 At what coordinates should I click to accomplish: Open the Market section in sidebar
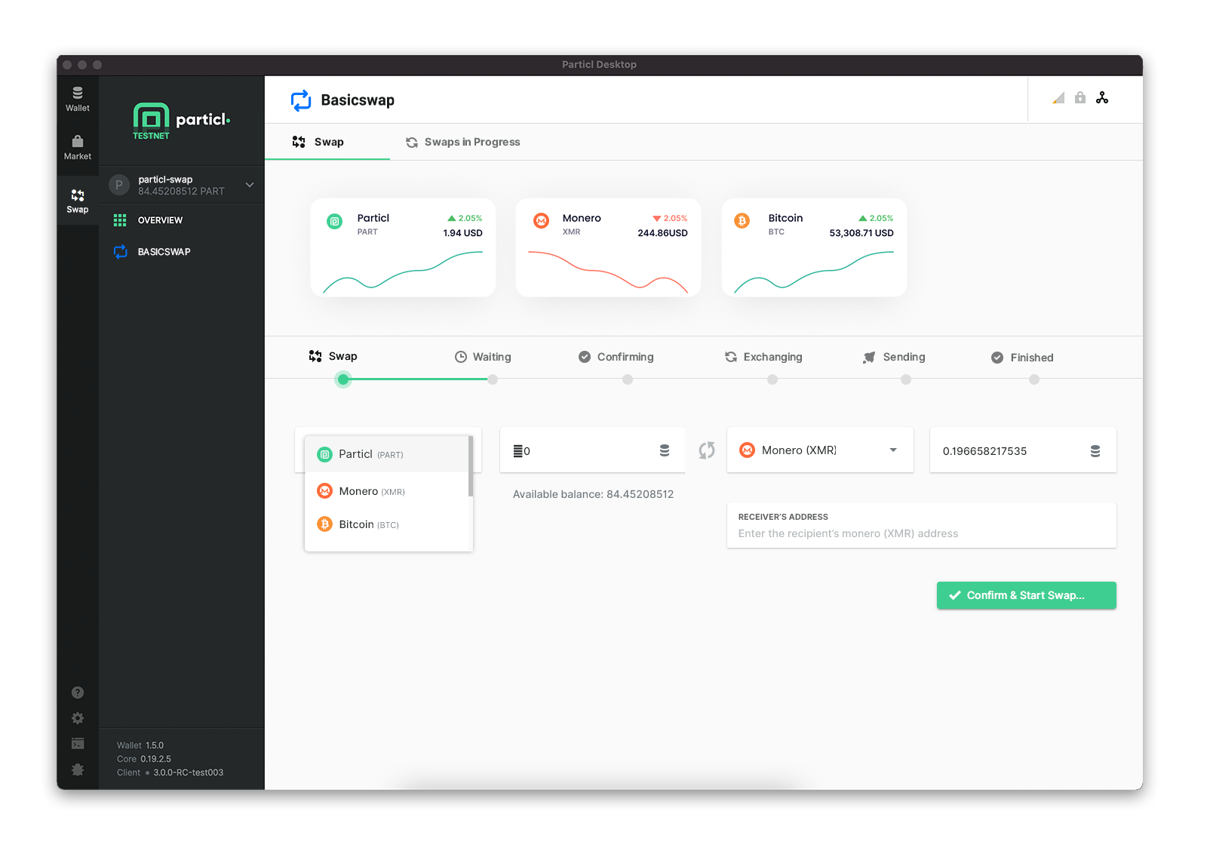pos(78,148)
